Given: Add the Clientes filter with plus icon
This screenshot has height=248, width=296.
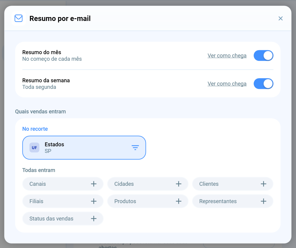Looking at the screenshot, I should click(263, 184).
